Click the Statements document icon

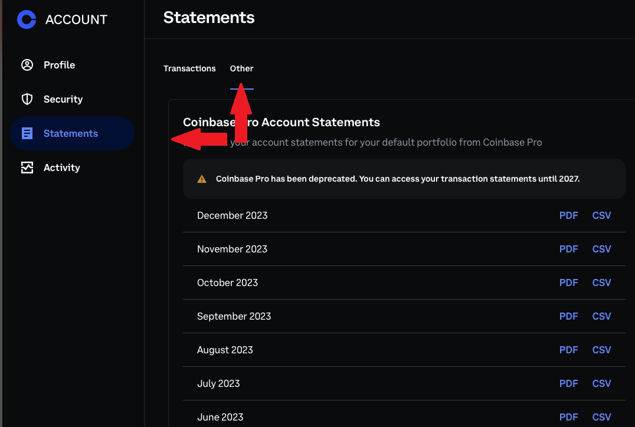pyautogui.click(x=27, y=133)
